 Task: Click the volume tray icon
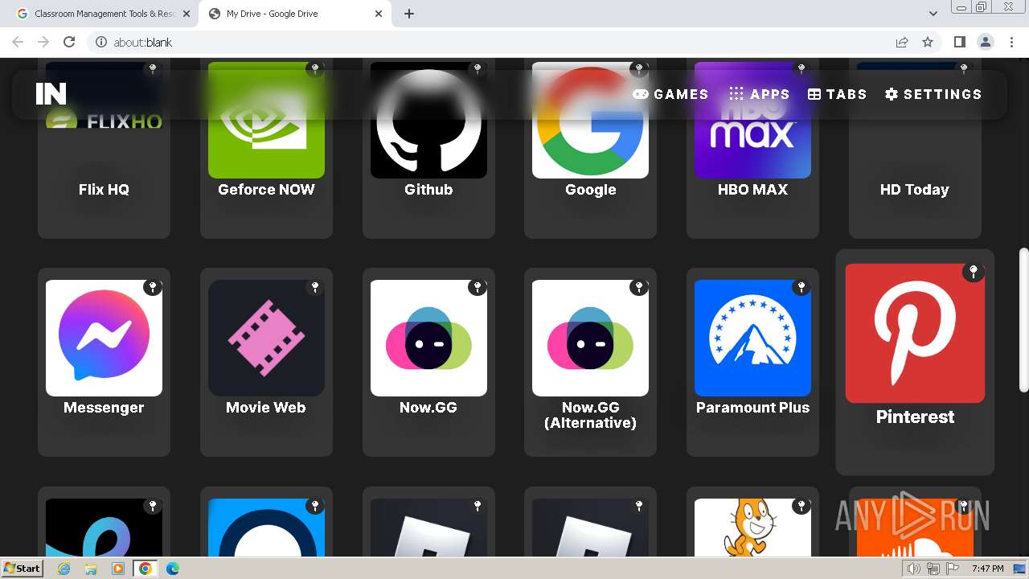pos(913,569)
